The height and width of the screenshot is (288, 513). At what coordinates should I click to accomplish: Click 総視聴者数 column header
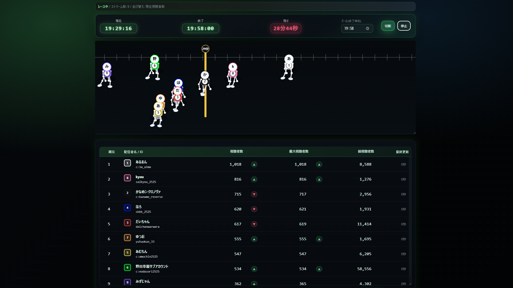pos(366,151)
